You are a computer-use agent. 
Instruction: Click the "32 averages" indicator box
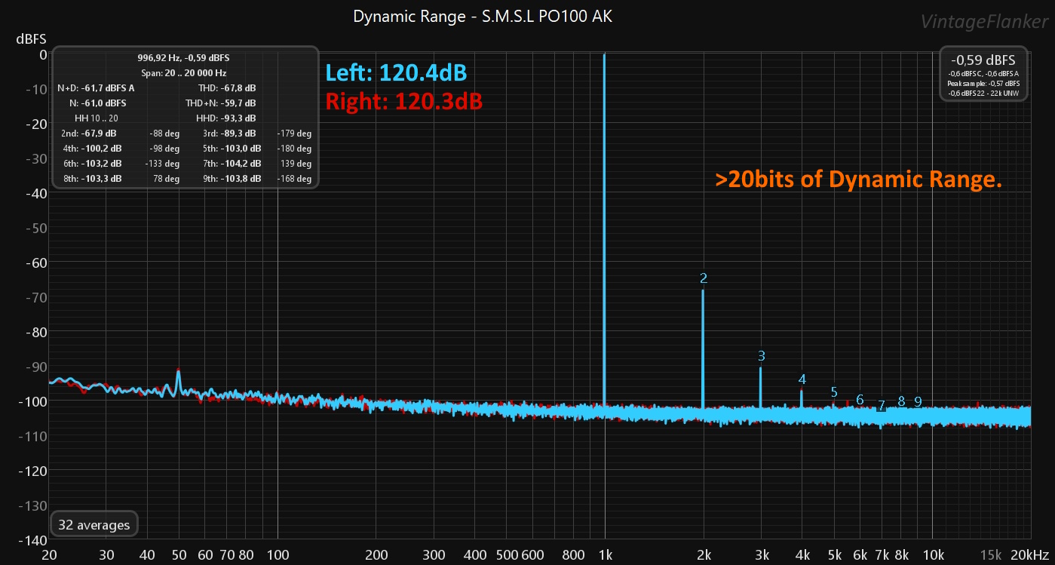94,524
